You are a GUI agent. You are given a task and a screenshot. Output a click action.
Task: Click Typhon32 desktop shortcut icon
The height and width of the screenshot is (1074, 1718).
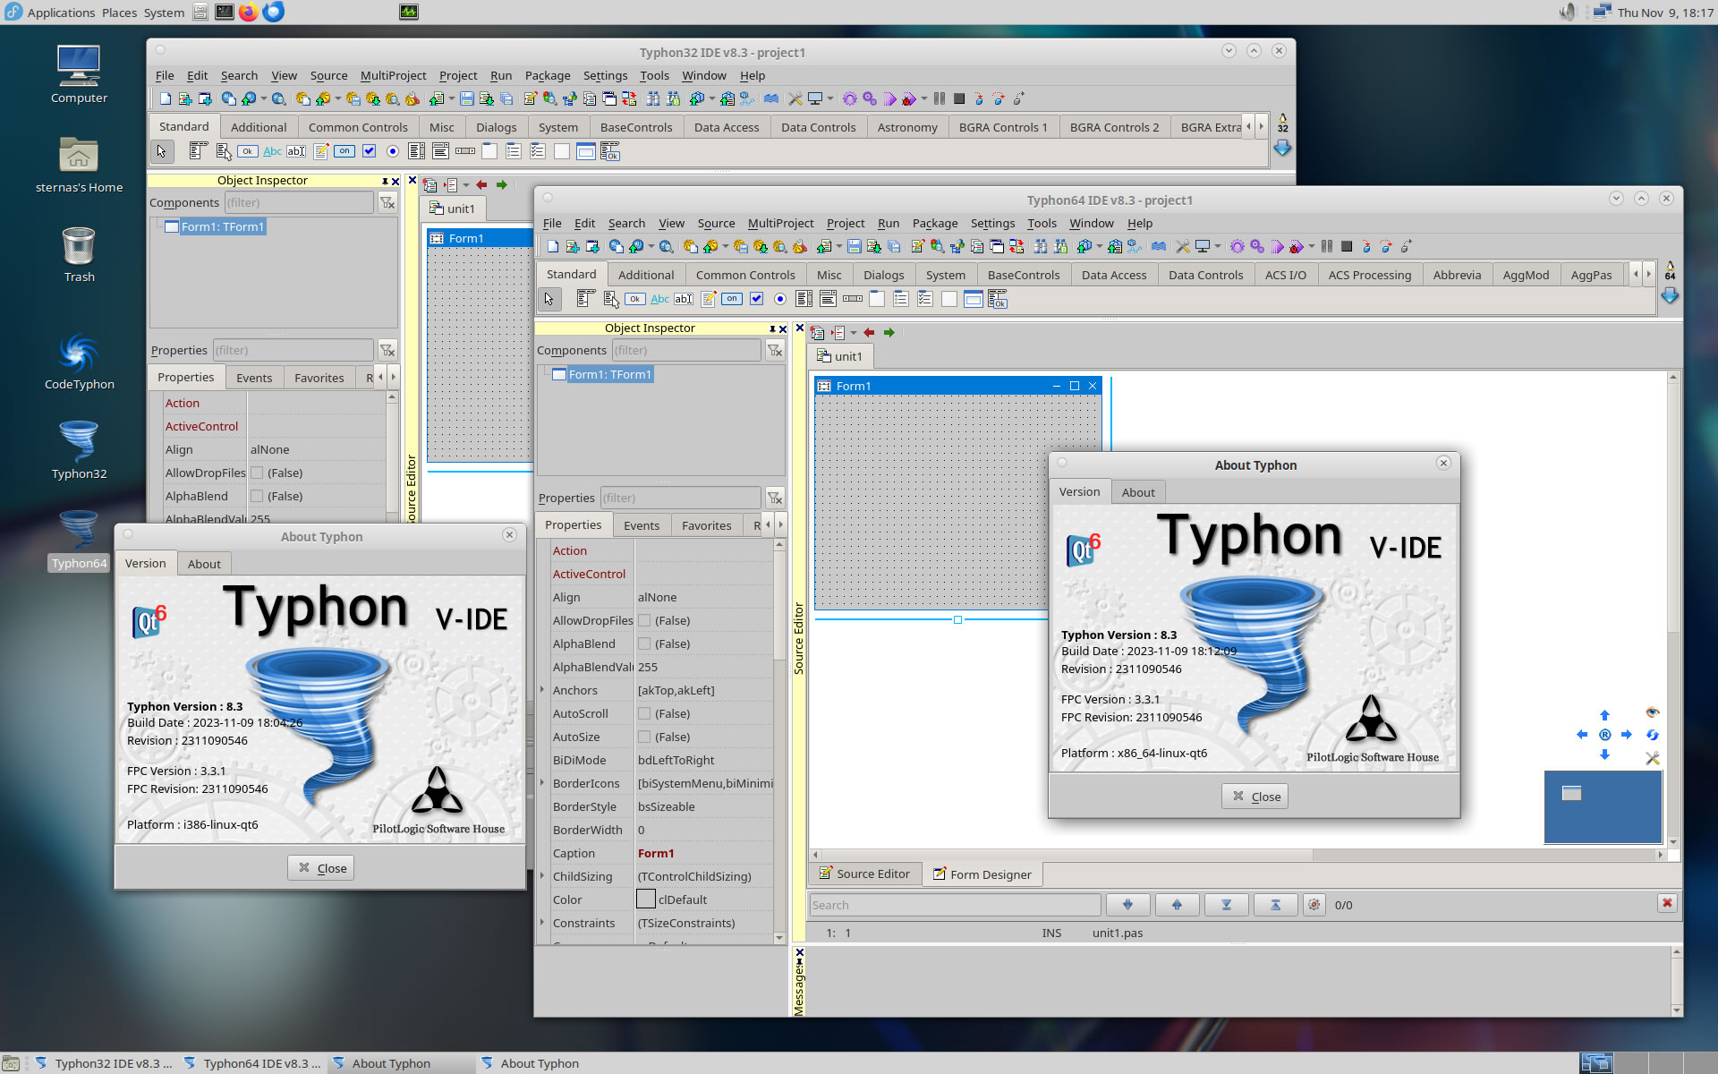pyautogui.click(x=79, y=449)
